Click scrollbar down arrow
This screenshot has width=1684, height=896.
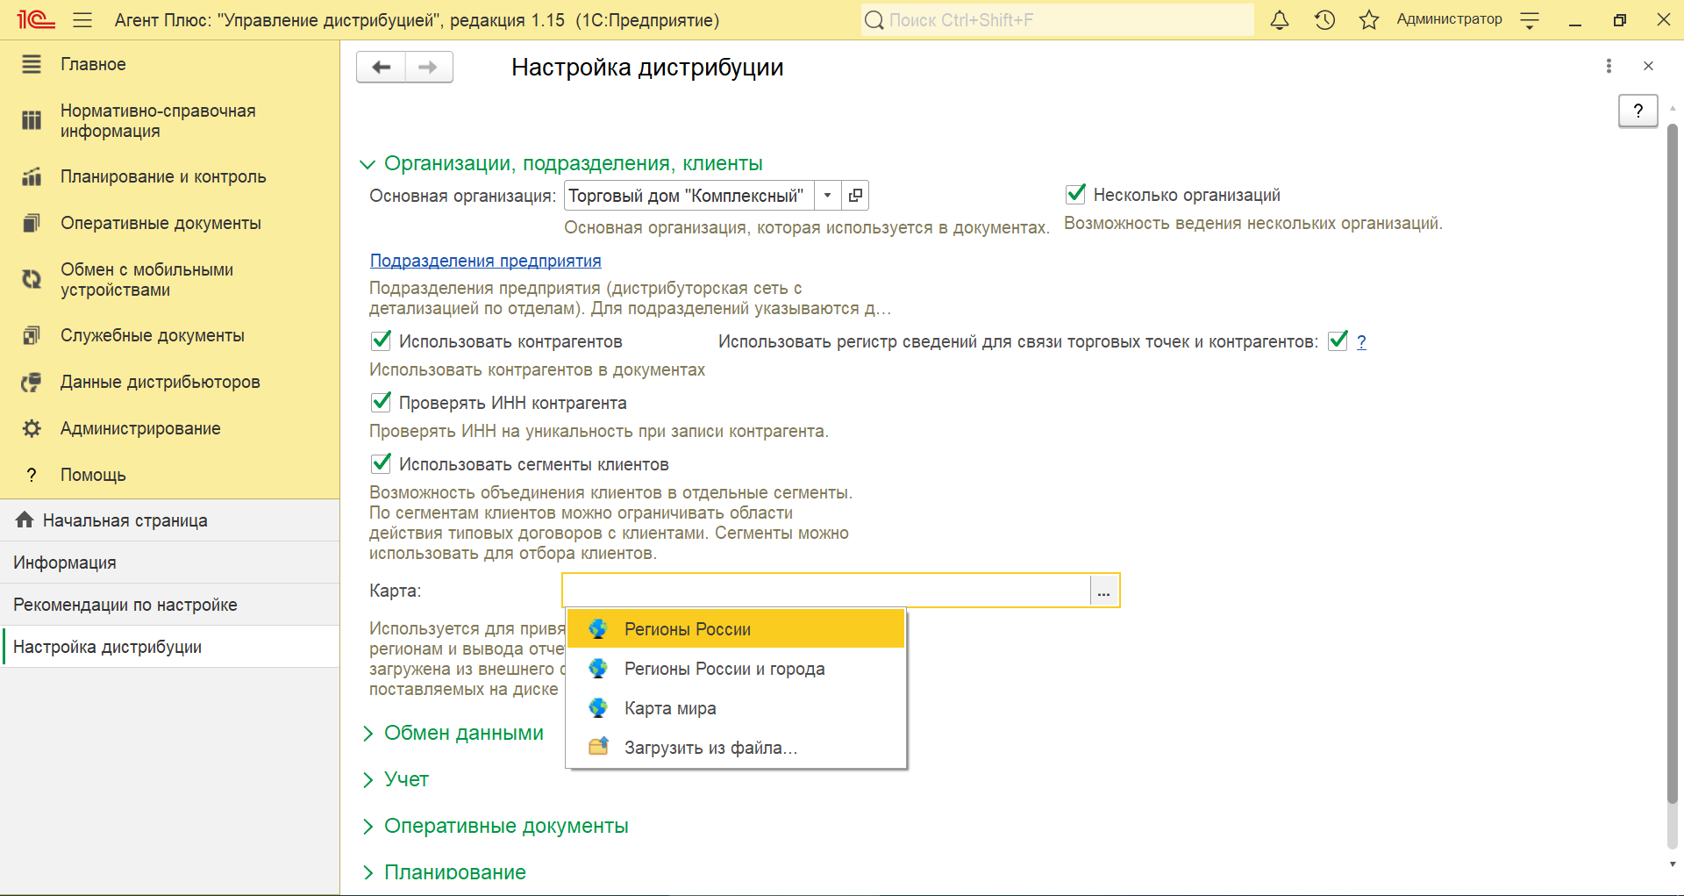pyautogui.click(x=1673, y=864)
